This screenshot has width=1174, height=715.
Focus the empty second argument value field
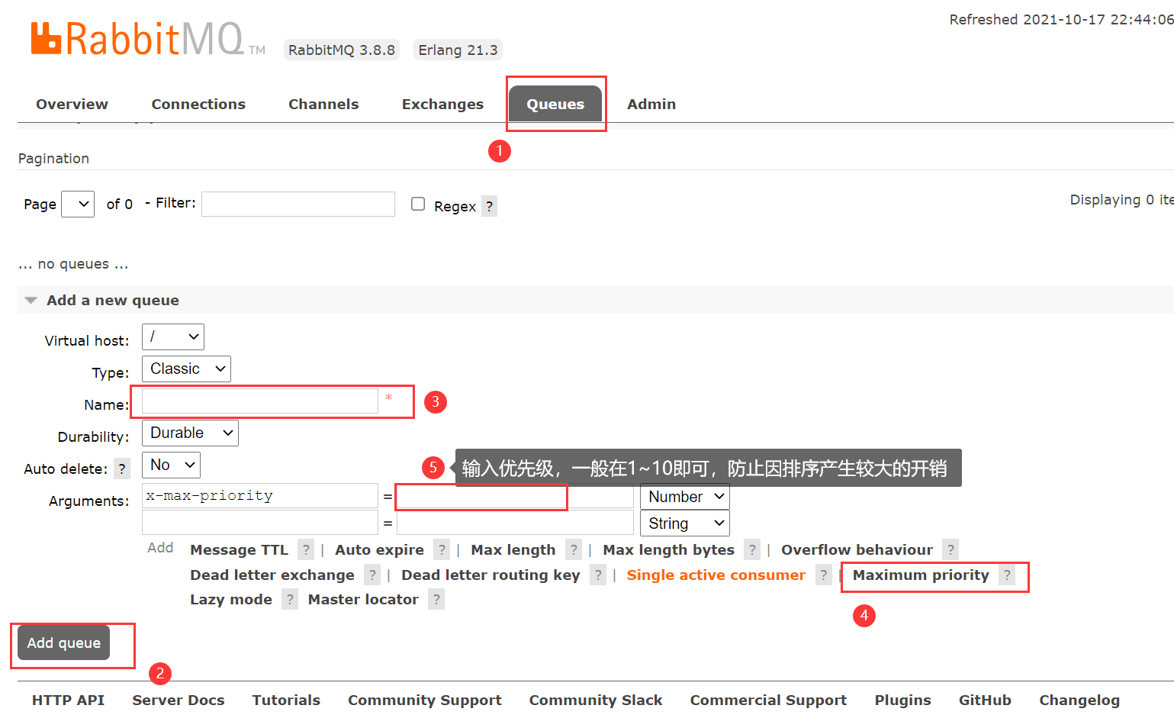tap(516, 523)
